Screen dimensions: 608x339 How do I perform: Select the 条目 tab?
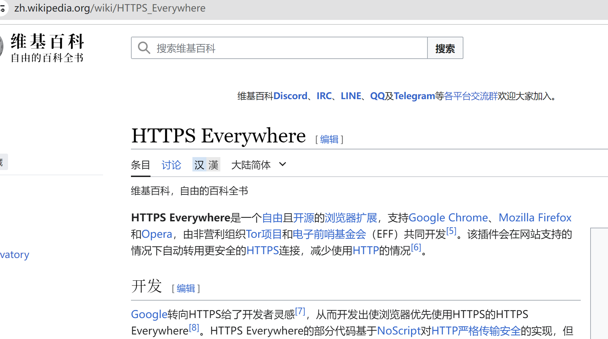[x=140, y=164]
